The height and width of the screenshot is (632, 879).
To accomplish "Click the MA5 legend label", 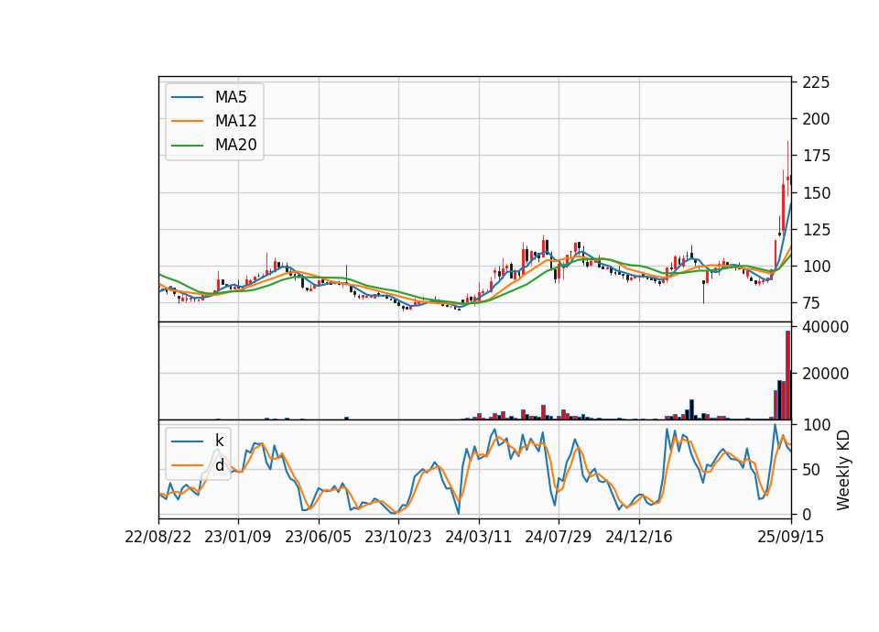I will [231, 97].
